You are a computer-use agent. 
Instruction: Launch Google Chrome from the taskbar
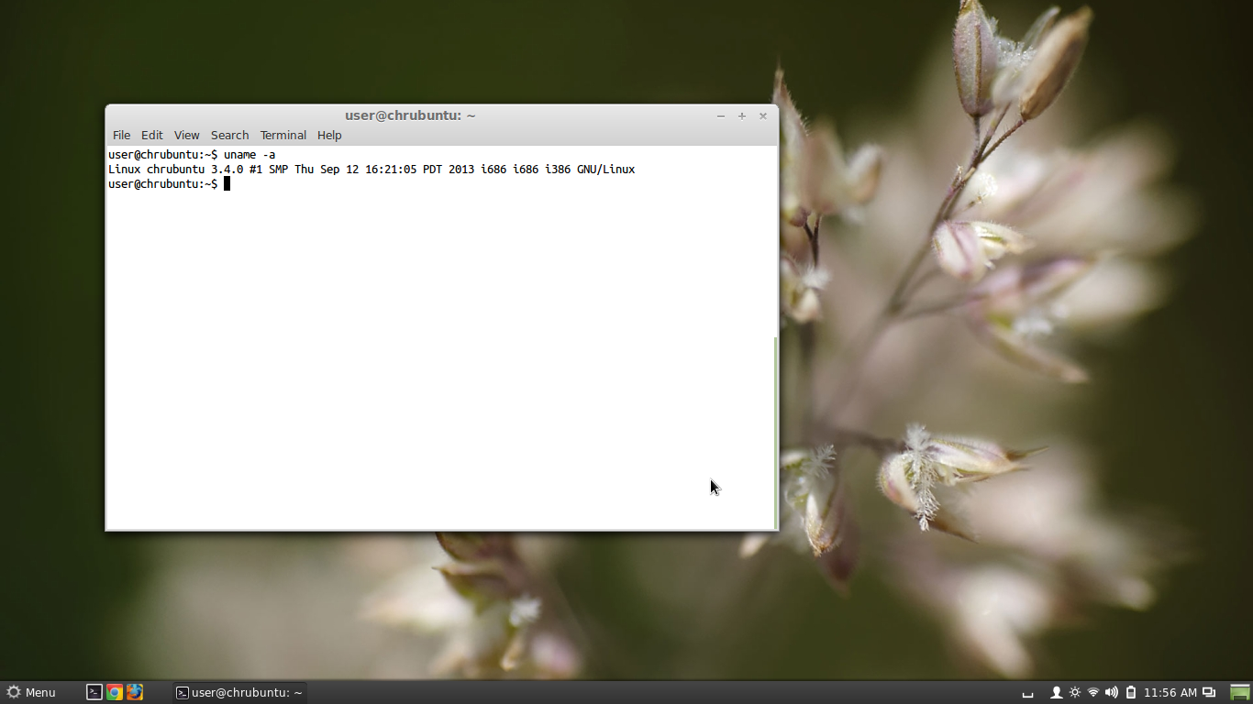[114, 692]
